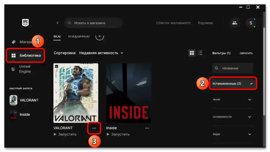Open the Inside cover thumbnail
The image size is (270, 152).
tap(129, 93)
